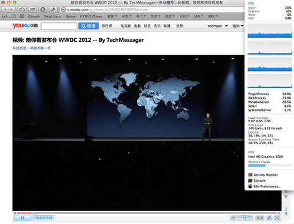Open the 生活 bookmarks folder
Screen dimensions: 294x224
pos(155,16)
